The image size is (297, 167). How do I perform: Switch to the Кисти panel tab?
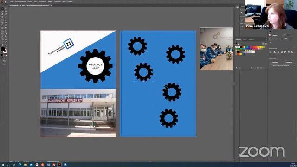pos(245,40)
